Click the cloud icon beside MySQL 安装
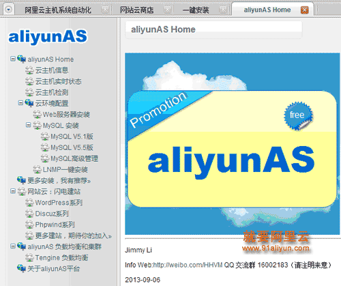Viewport: 341px width, 286px height. pyautogui.click(x=37, y=125)
